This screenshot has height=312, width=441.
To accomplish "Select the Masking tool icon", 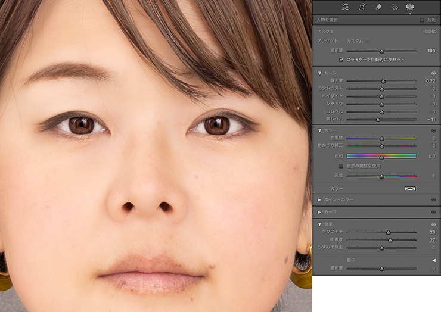I will [x=410, y=7].
